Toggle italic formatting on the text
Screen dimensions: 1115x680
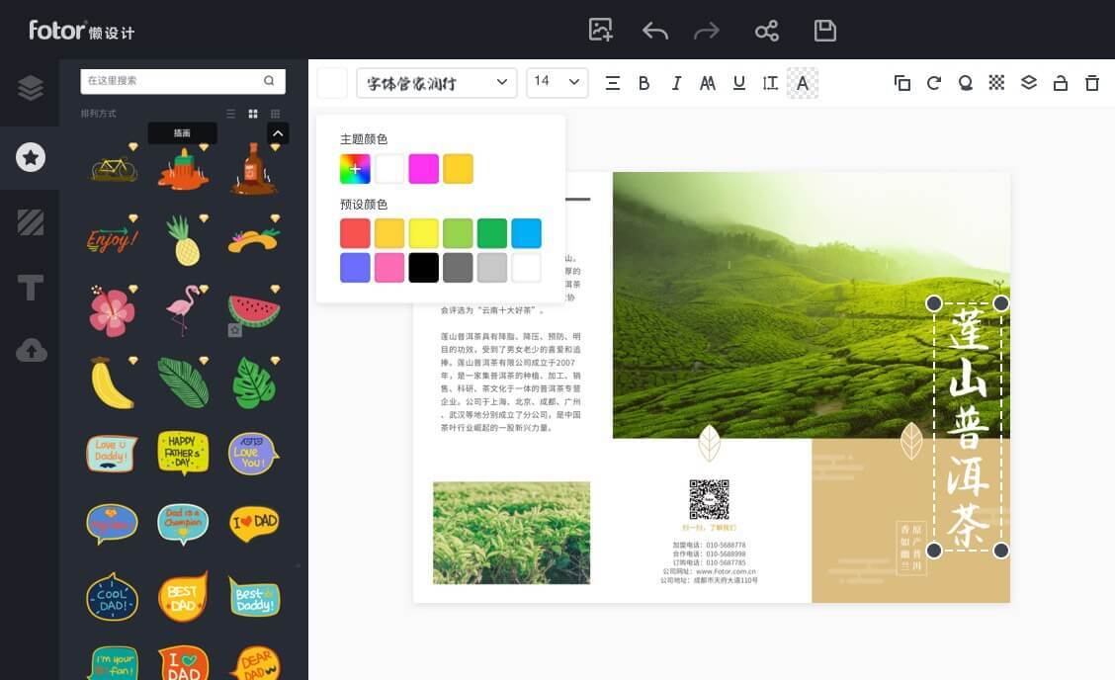tap(676, 83)
